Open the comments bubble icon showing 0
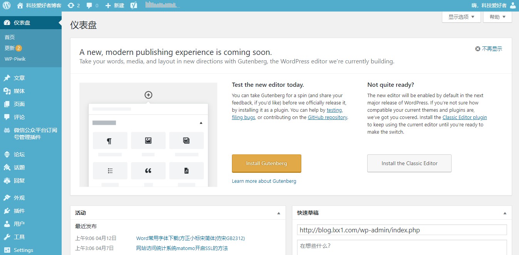Screen dimensions: 519x255 pyautogui.click(x=89, y=5)
